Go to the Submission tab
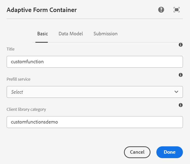The height and width of the screenshot is (164, 190). (105, 34)
